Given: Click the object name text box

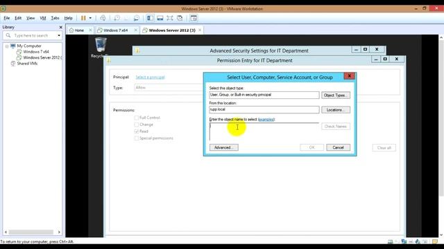Looking at the screenshot, I should pos(264,131).
